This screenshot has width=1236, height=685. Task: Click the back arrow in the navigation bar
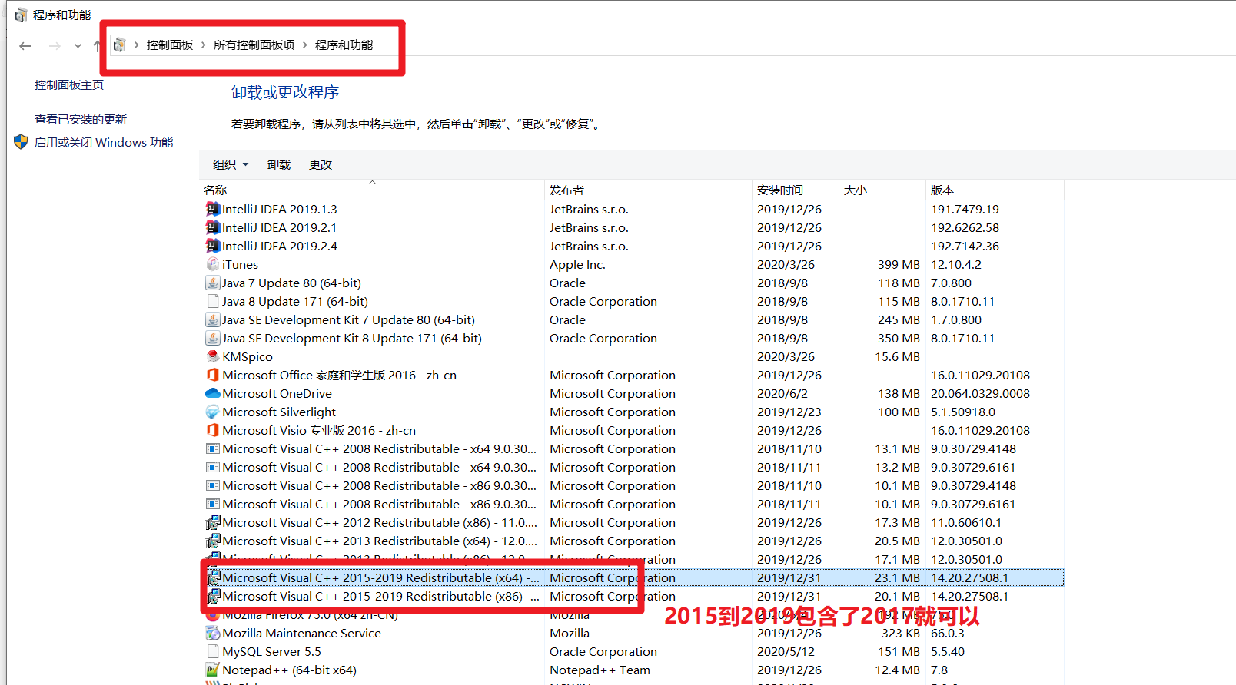25,46
